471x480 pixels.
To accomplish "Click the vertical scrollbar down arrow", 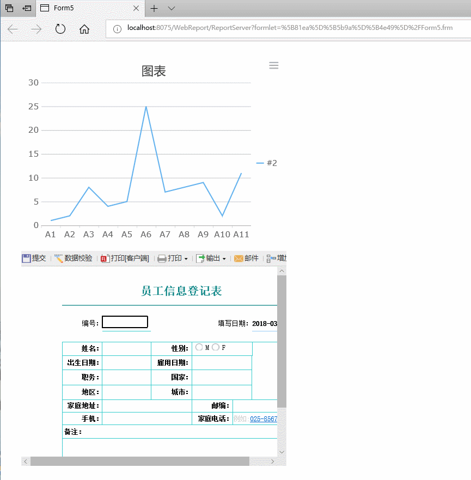I will [282, 452].
